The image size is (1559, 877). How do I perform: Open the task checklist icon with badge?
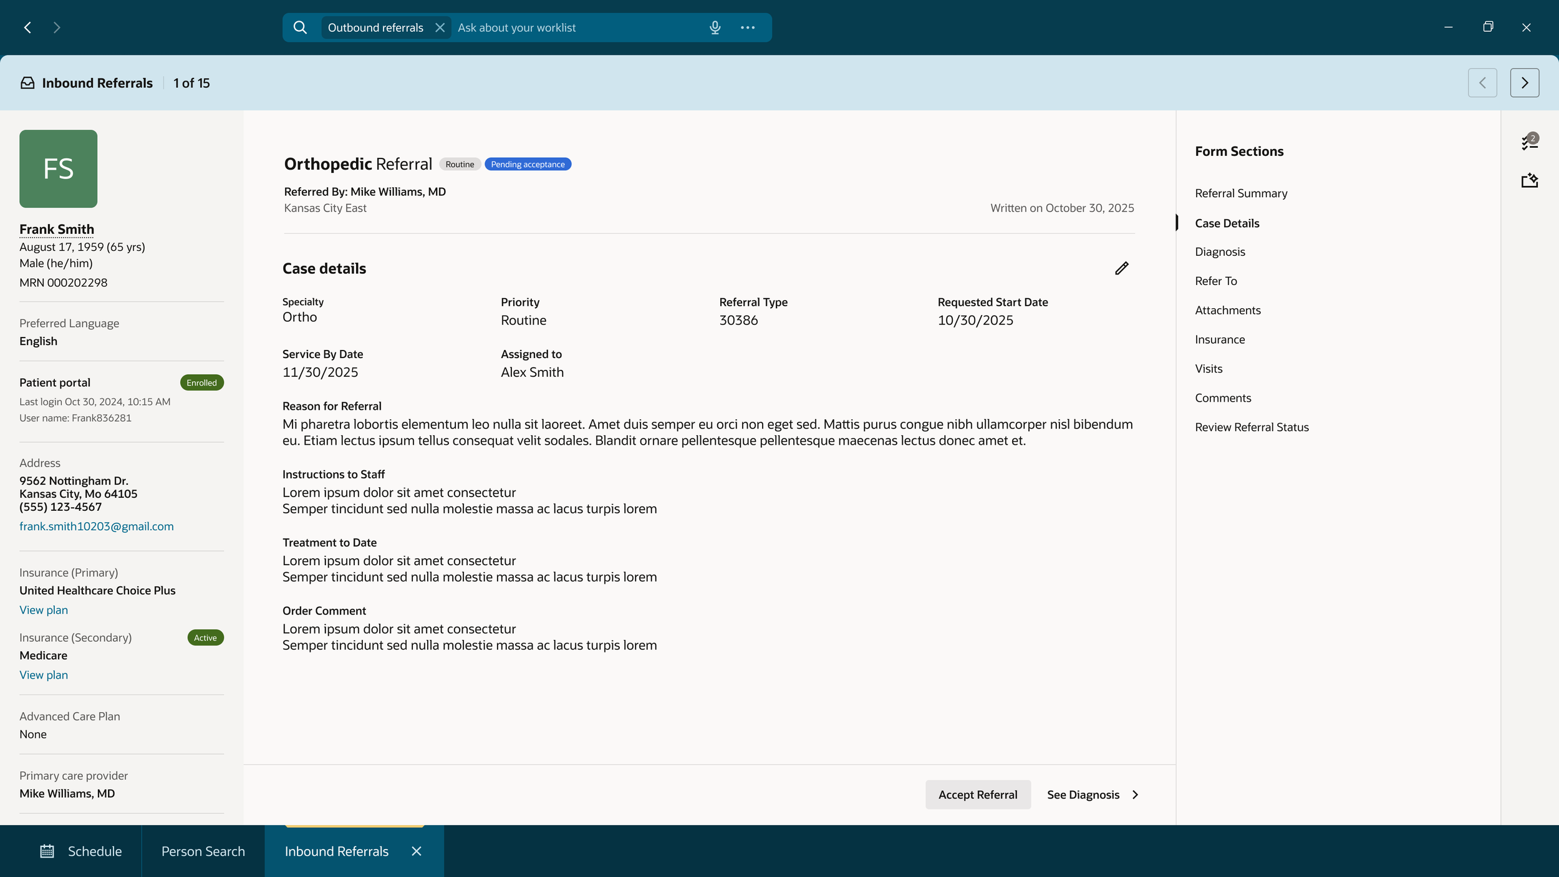1529,142
